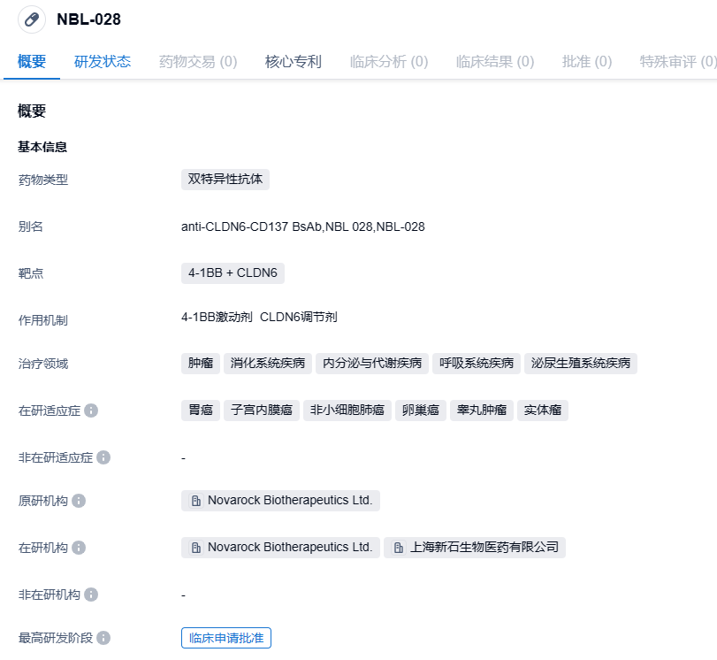Click info icon beside 非在研机构
The image size is (717, 660).
[x=91, y=595]
